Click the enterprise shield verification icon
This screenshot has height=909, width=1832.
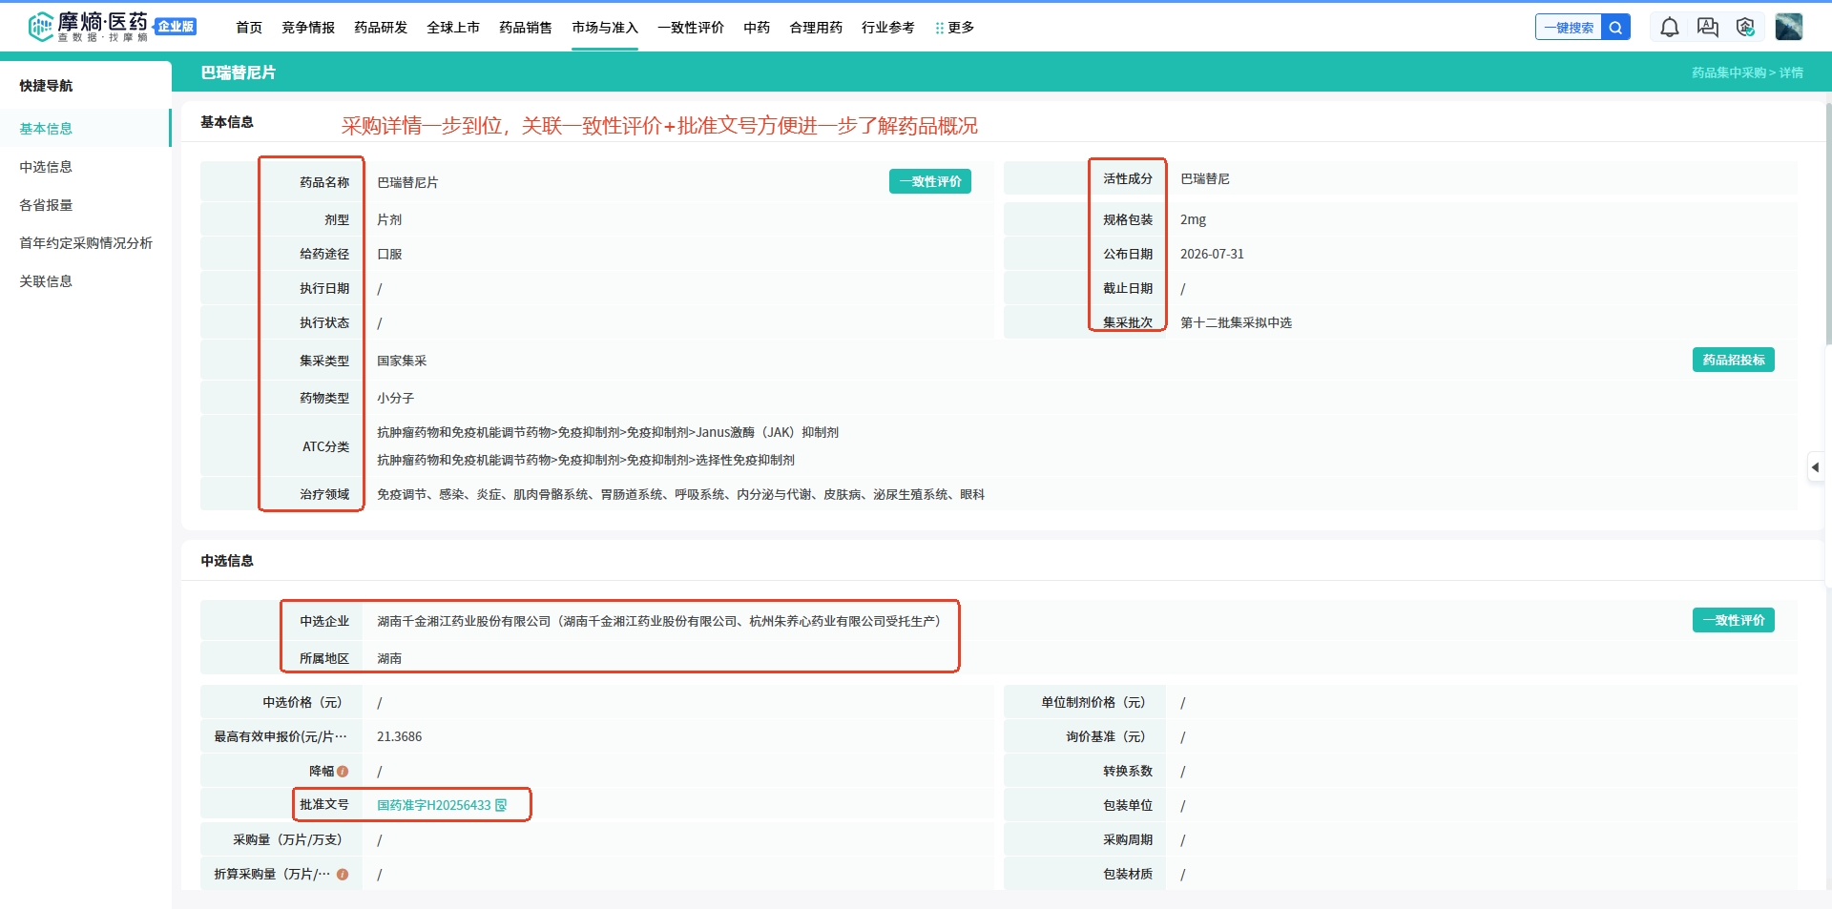click(x=1745, y=28)
